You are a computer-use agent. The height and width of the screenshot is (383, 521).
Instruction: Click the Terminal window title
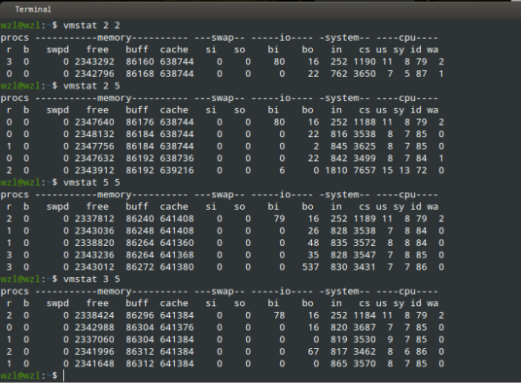(33, 10)
